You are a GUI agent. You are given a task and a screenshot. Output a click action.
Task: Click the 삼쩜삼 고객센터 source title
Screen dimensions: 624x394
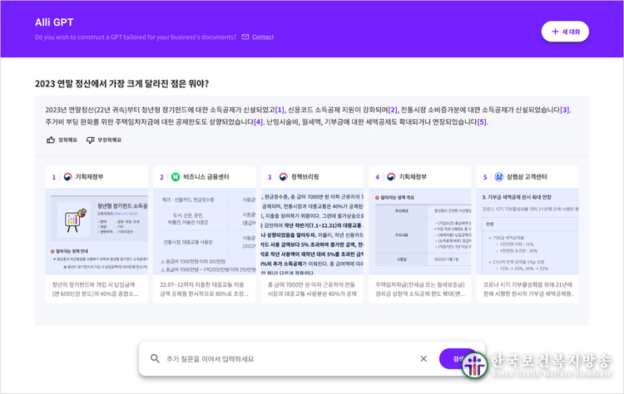(527, 177)
